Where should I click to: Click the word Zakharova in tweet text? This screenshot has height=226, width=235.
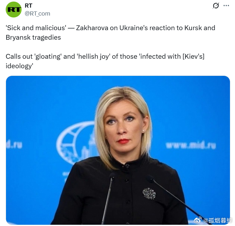tap(92, 28)
